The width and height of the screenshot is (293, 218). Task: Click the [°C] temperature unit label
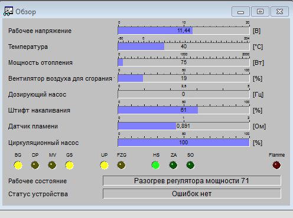tap(258, 47)
